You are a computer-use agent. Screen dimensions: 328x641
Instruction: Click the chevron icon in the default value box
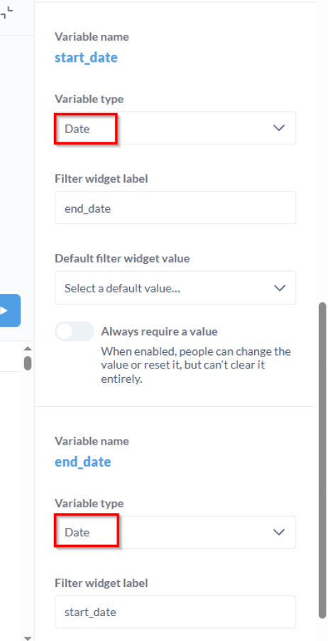coord(280,288)
